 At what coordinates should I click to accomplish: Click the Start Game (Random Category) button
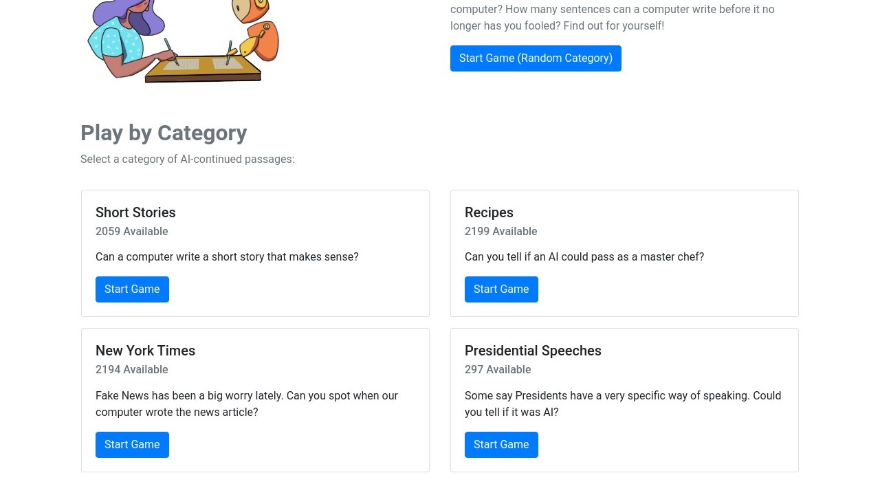coord(536,58)
